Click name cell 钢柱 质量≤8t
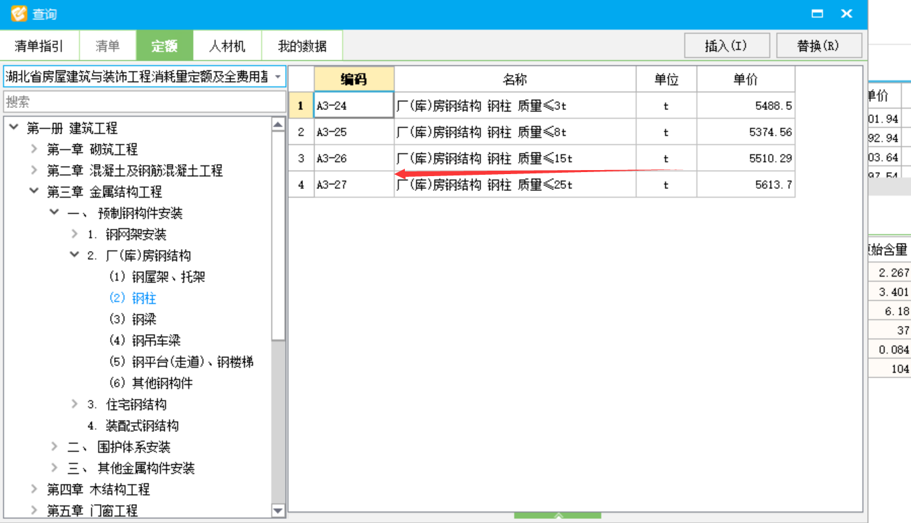 pos(515,132)
